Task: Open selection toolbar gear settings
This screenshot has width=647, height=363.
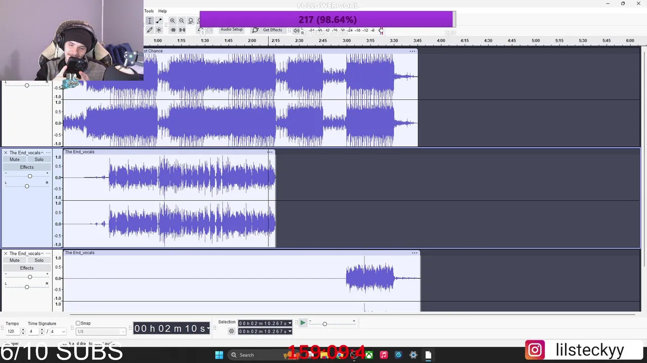Action: pos(232,331)
